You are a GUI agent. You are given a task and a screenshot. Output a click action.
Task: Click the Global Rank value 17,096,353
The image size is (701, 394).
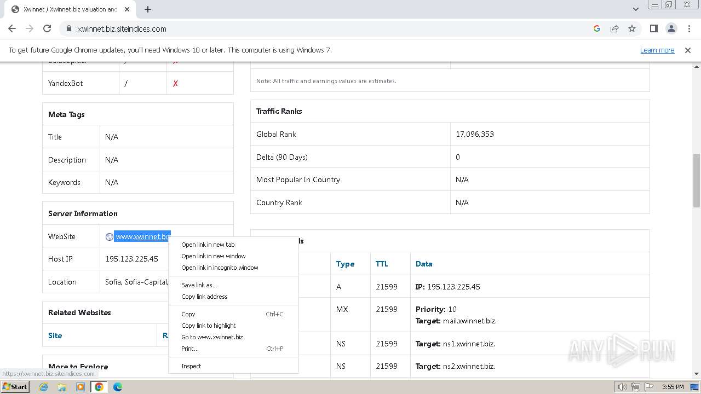click(x=475, y=134)
